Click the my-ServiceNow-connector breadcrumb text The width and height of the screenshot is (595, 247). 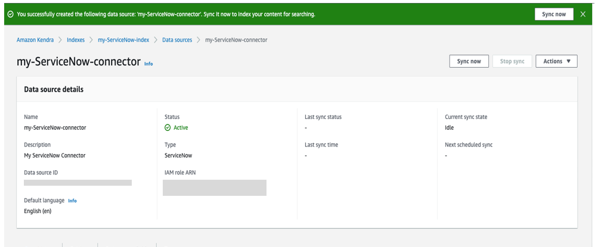(x=236, y=40)
